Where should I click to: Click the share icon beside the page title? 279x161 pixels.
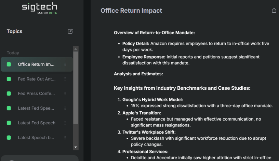274,11
